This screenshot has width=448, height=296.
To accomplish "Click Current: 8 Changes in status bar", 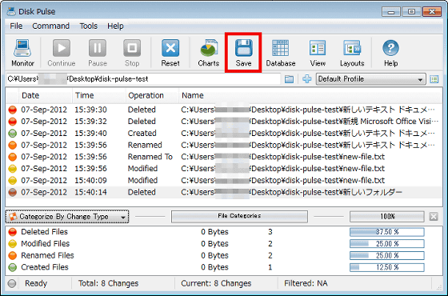I will 216,283.
